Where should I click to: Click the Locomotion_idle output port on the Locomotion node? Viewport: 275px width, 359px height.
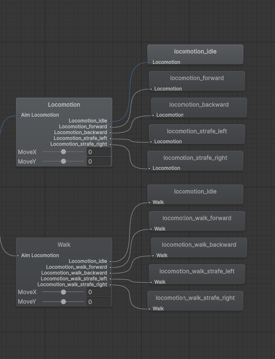pyautogui.click(x=110, y=121)
